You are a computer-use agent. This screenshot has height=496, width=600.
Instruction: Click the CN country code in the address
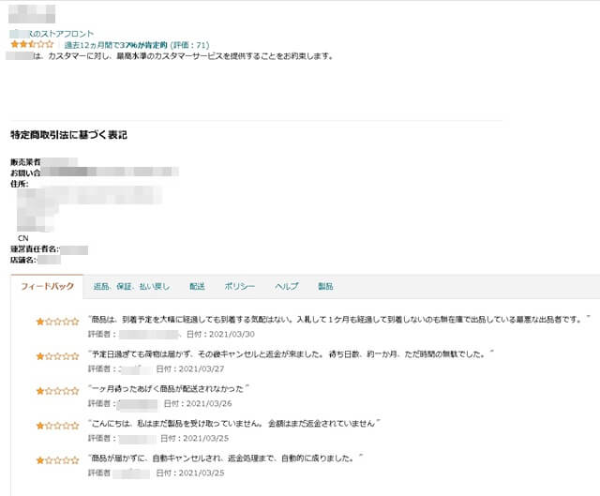(22, 238)
